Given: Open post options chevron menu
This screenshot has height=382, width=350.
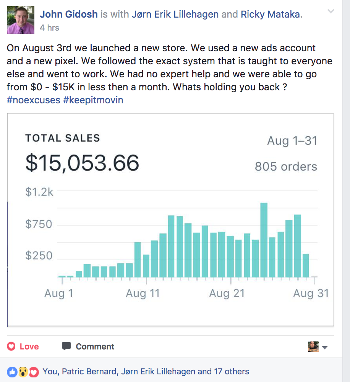Looking at the screenshot, I should point(331,11).
